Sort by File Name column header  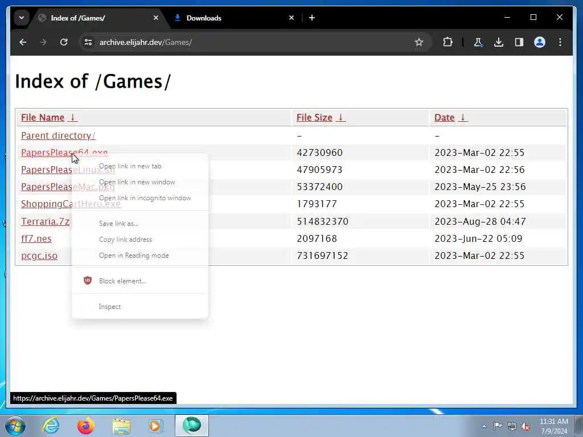(49, 117)
